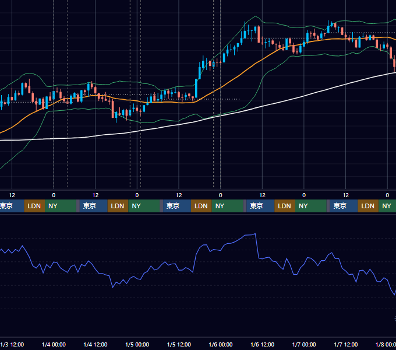The image size is (396, 350).
Task: Select the 東京 session block on 1/7
Action: click(x=344, y=206)
